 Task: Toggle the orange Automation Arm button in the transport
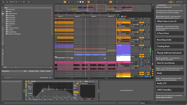[x=89, y=2]
